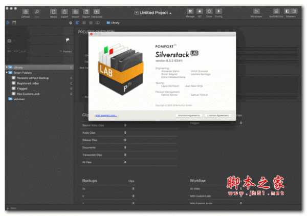
Task: Click the Color toolbar icon
Action: tap(209, 11)
